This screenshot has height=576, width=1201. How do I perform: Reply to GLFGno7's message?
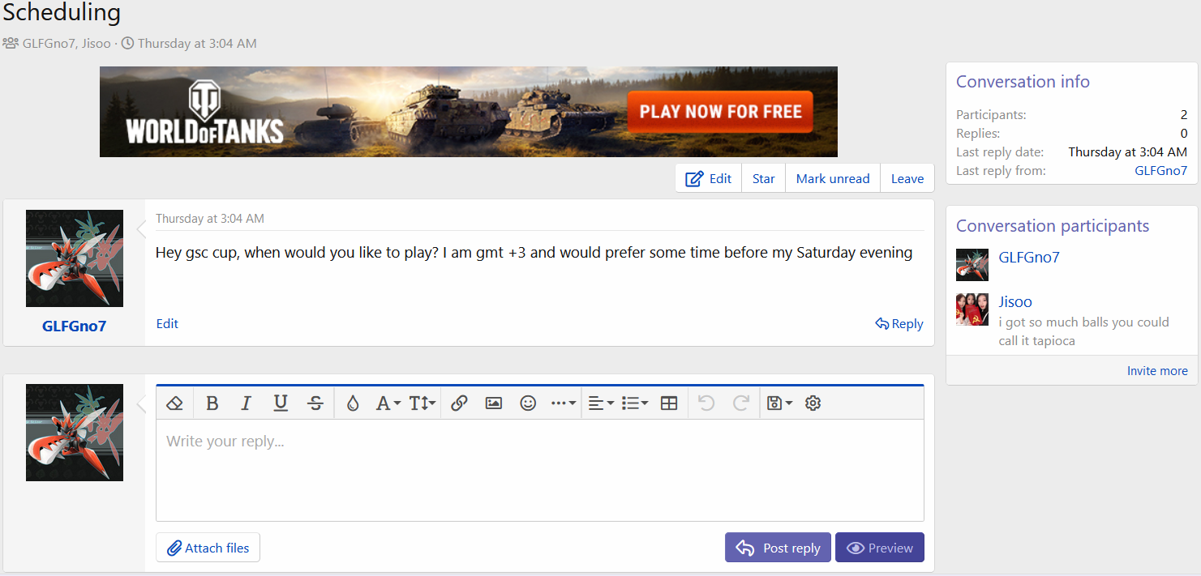coord(899,323)
